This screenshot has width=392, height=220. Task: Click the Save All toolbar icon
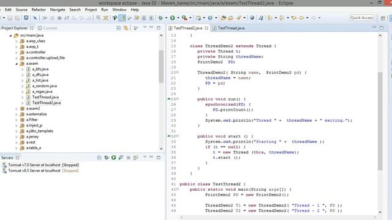click(x=17, y=18)
